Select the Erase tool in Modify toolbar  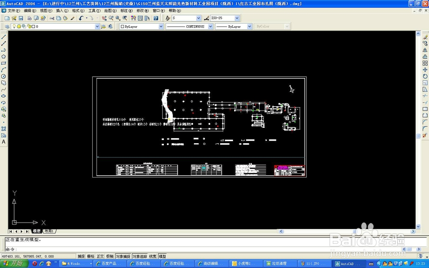coord(425,37)
